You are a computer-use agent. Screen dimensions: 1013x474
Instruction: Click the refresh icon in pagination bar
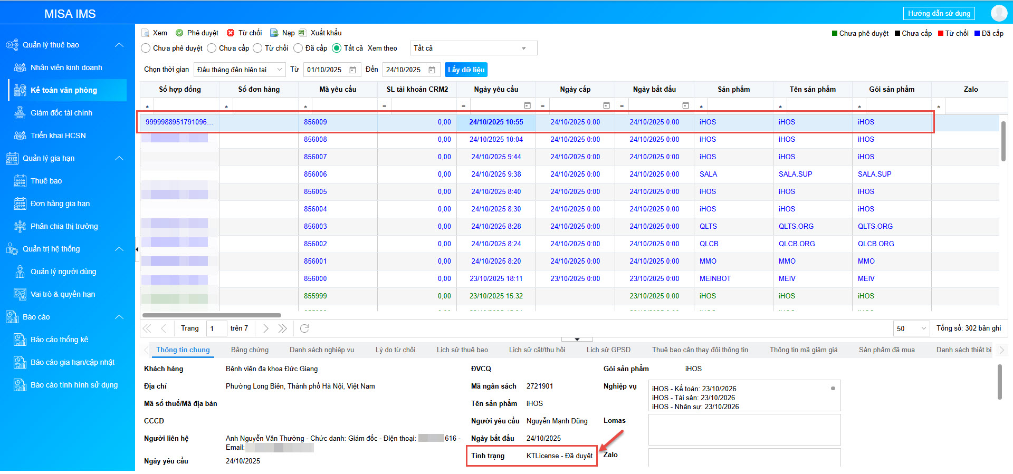click(x=304, y=328)
